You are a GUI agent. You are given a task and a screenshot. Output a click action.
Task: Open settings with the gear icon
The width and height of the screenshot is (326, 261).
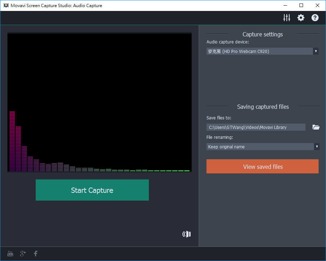coord(301,18)
